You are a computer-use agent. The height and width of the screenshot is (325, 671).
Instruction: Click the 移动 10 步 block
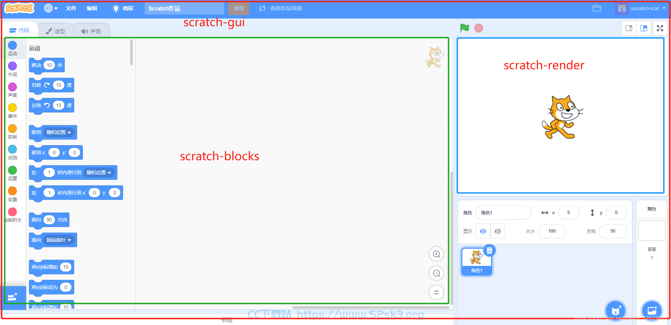[47, 65]
